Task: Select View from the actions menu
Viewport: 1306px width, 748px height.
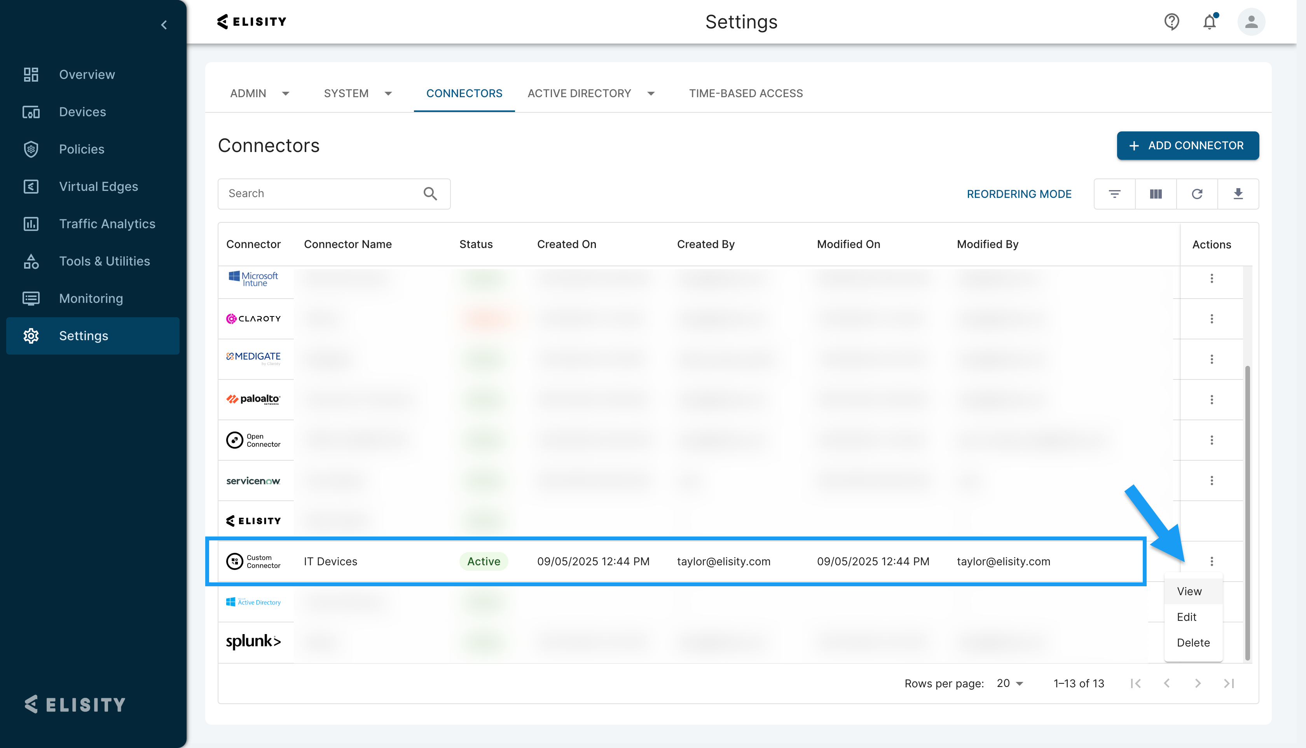Action: click(x=1193, y=591)
